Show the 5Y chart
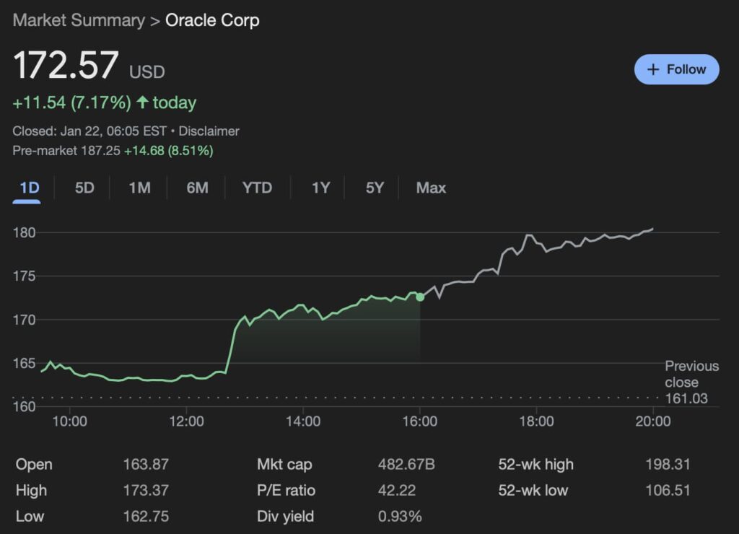This screenshot has height=534, width=739. point(374,188)
